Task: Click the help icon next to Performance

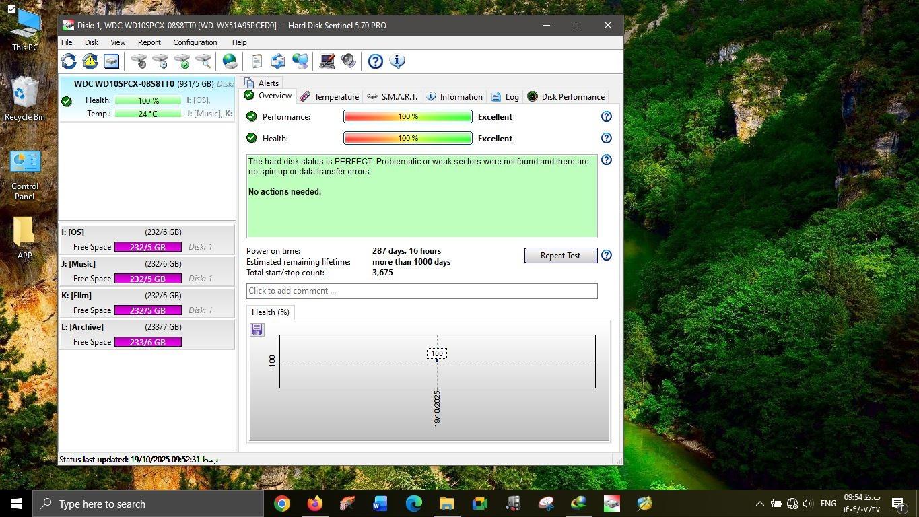Action: [x=606, y=116]
